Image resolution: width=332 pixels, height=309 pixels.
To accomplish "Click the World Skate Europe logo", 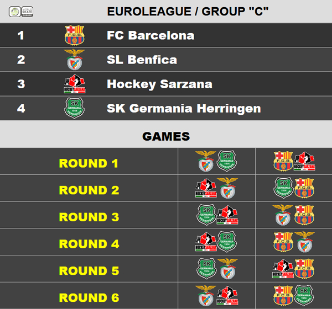I will (x=21, y=12).
